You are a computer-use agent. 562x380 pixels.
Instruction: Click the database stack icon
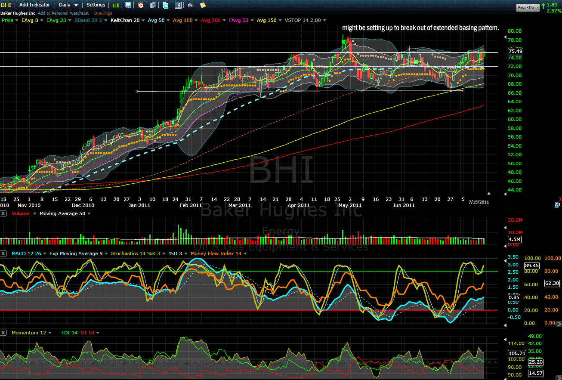tap(153, 5)
